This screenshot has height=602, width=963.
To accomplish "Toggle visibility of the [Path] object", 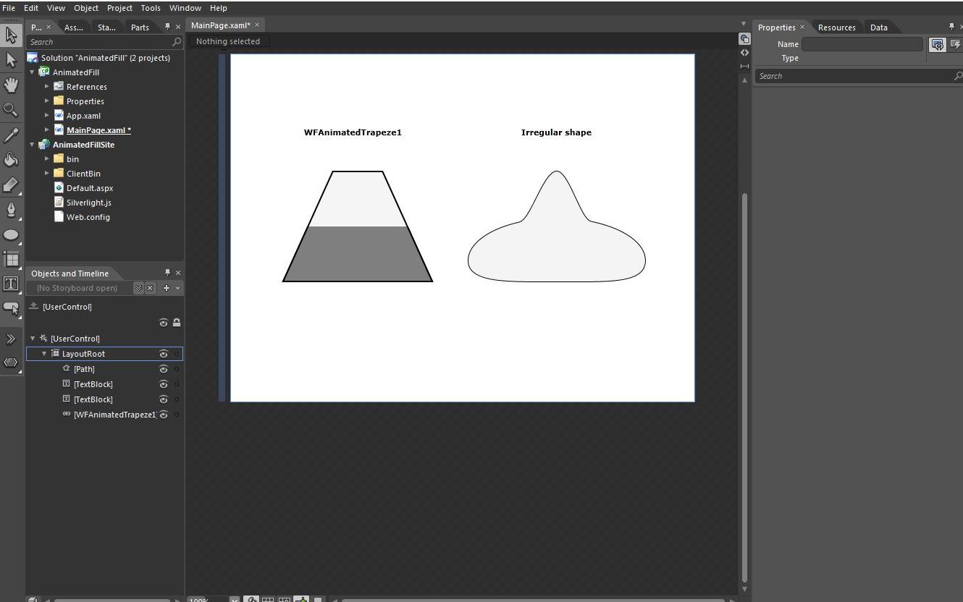I will point(164,369).
